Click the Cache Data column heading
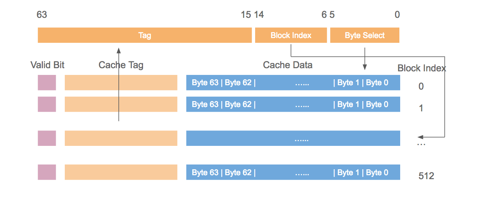This screenshot has width=488, height=197. pos(288,65)
